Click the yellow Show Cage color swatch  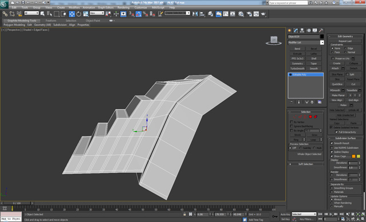pos(359,156)
